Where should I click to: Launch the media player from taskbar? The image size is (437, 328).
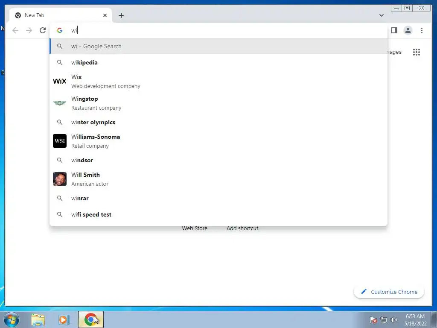point(64,319)
